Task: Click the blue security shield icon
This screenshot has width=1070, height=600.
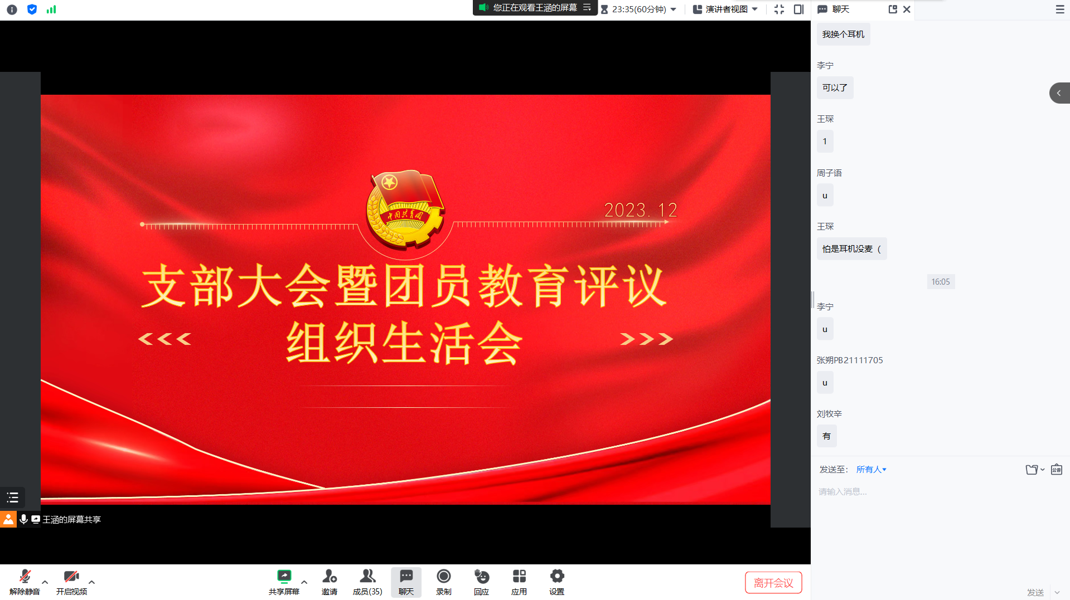Action: point(32,9)
